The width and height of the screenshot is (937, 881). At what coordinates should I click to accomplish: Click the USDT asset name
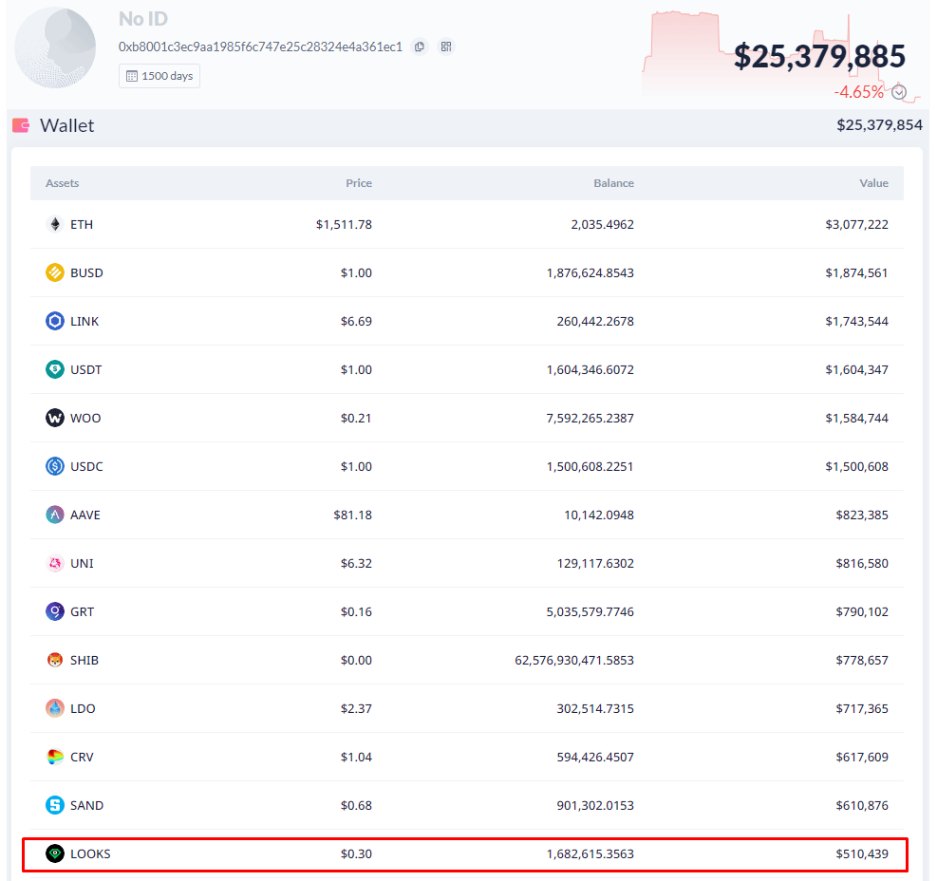(x=86, y=370)
